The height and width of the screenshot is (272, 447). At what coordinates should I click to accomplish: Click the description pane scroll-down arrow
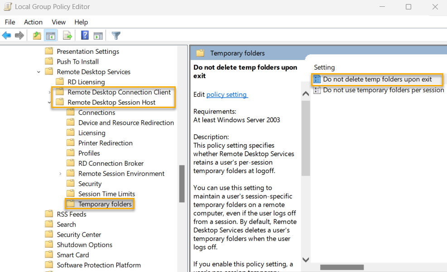(305, 260)
